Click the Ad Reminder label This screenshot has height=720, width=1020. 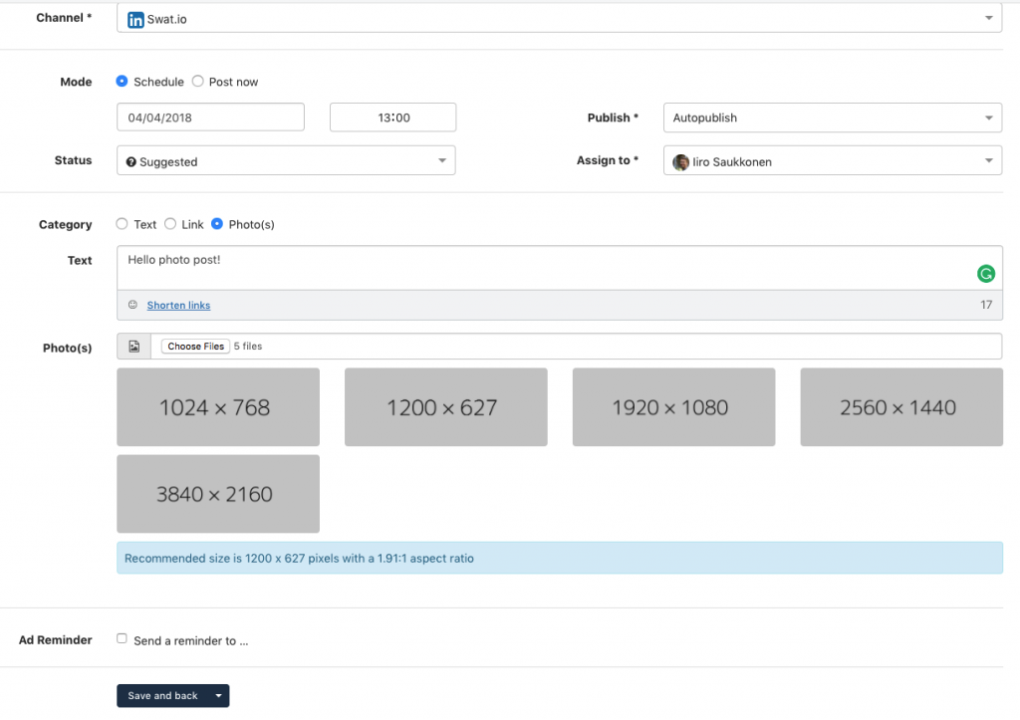56,640
